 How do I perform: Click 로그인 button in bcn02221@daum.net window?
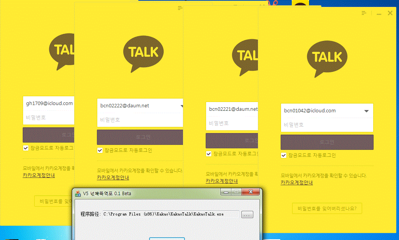(x=232, y=141)
